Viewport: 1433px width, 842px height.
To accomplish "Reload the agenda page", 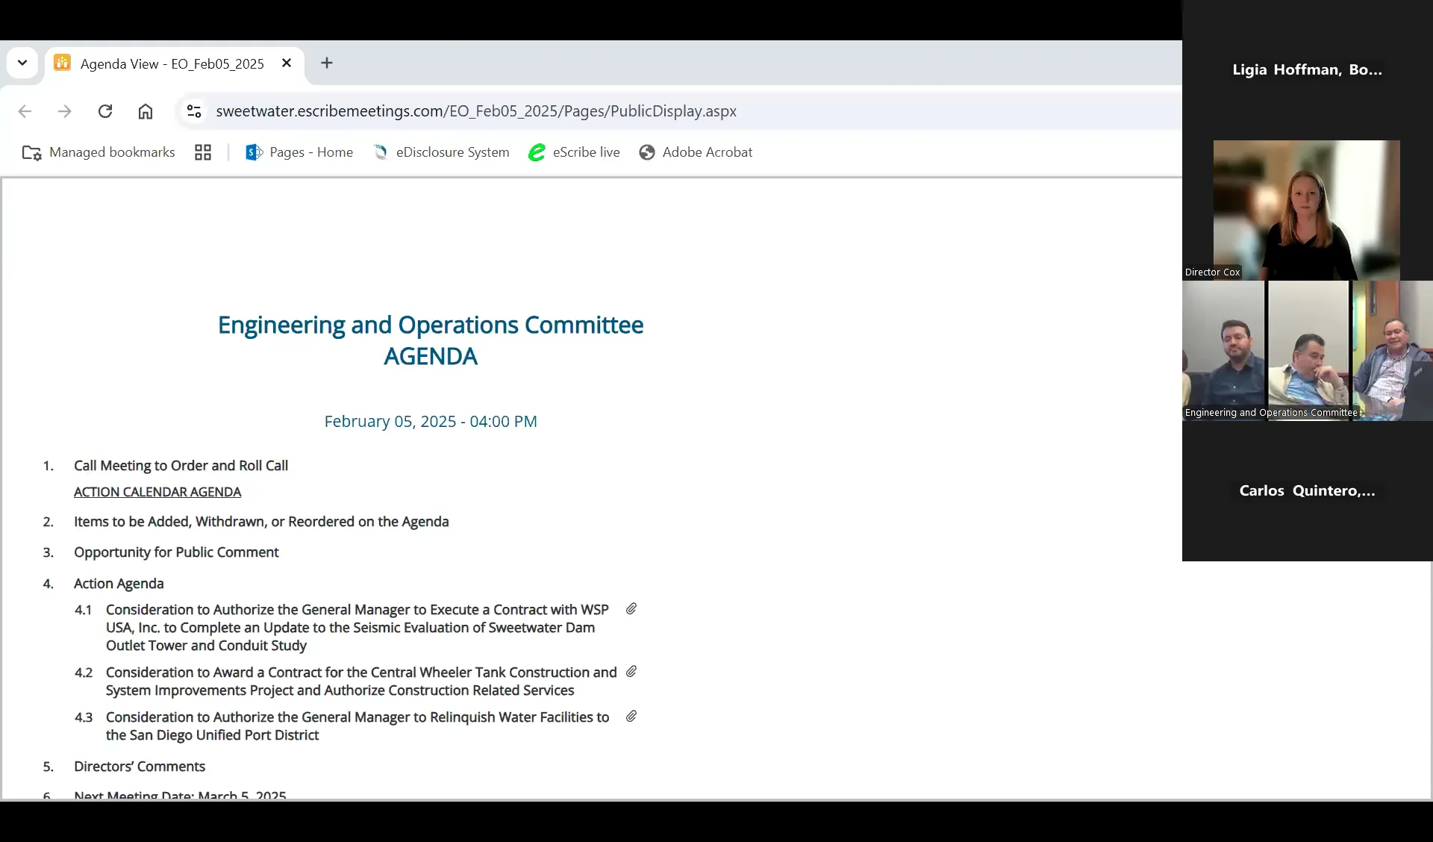I will [x=105, y=110].
